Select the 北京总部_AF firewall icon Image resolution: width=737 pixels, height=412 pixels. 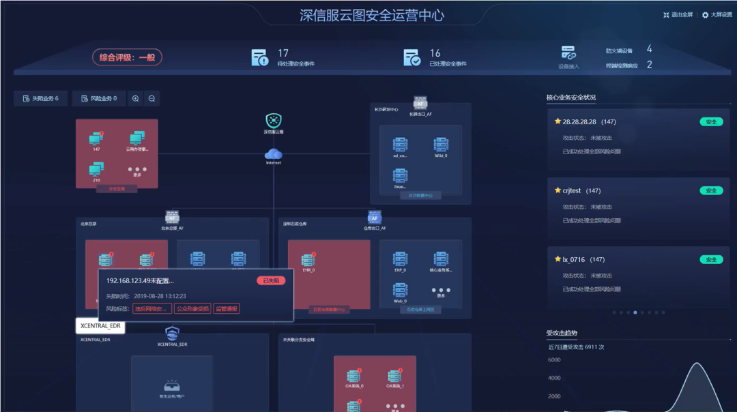(x=172, y=217)
